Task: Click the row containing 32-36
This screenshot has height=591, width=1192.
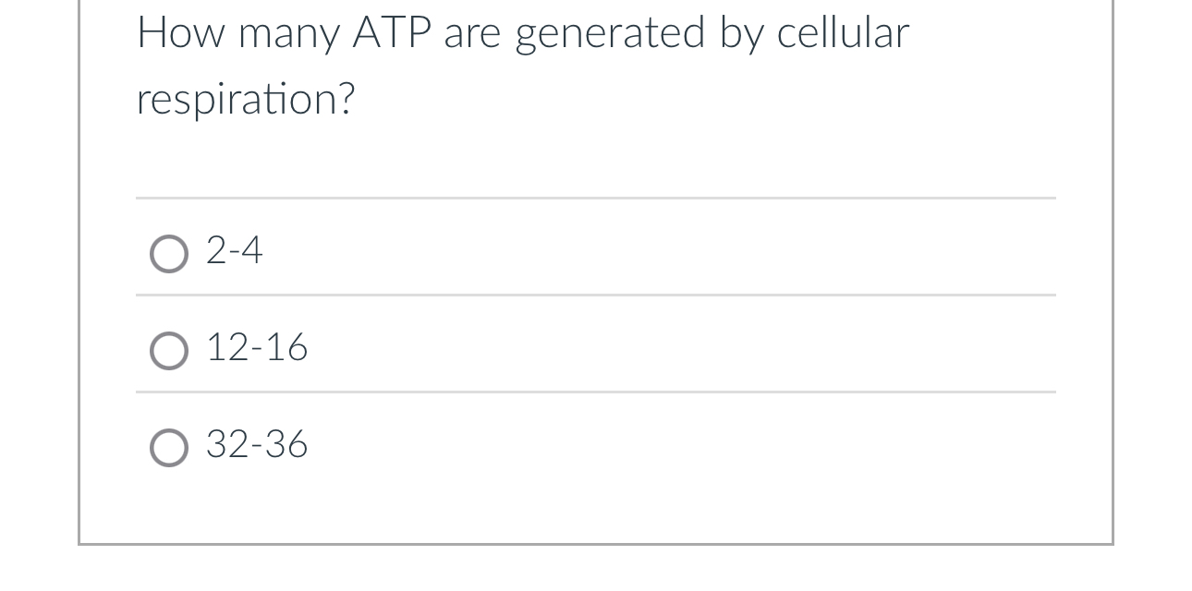Action: click(x=595, y=444)
